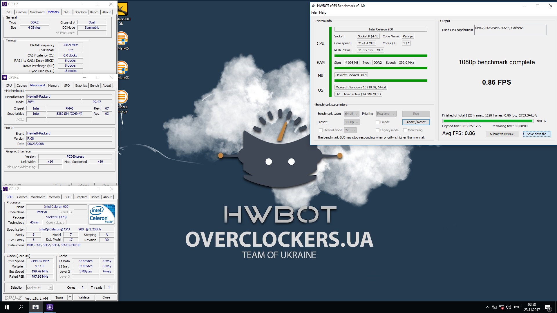The image size is (557, 313).
Task: Select Memory tab in Mainboard CPU-Z window
Action: pyautogui.click(x=54, y=85)
